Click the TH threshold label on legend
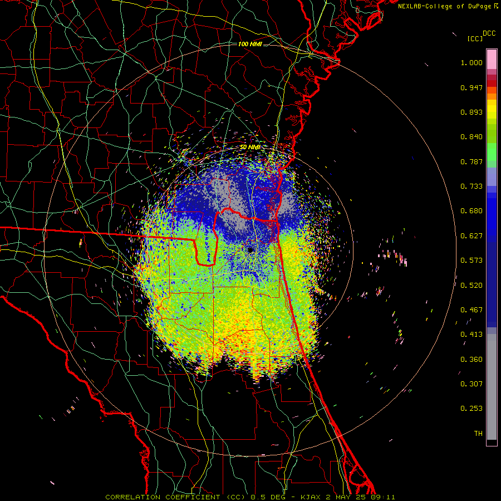The height and width of the screenshot is (501, 501). click(478, 434)
